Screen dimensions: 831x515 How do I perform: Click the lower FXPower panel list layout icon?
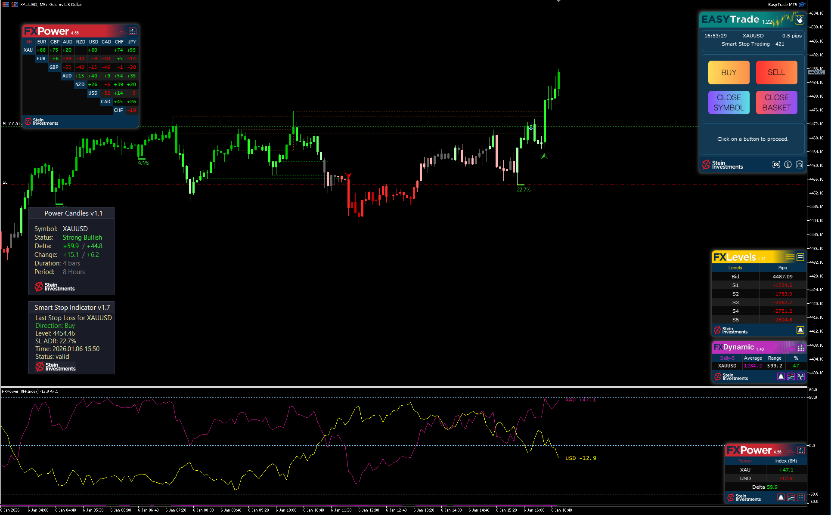[x=801, y=497]
